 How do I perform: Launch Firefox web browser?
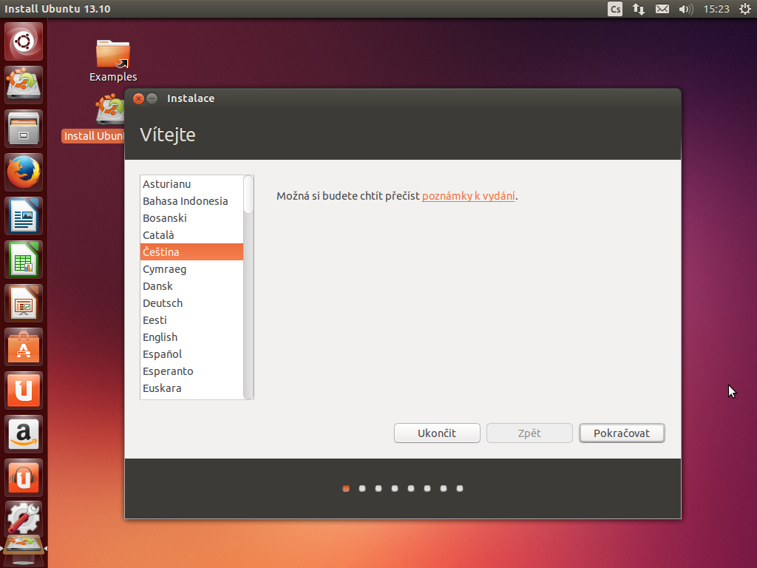(23, 172)
